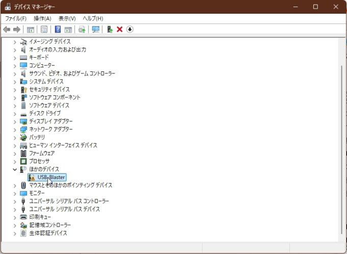Close the Device Manager window
This screenshot has width=347, height=254.
(336, 7)
